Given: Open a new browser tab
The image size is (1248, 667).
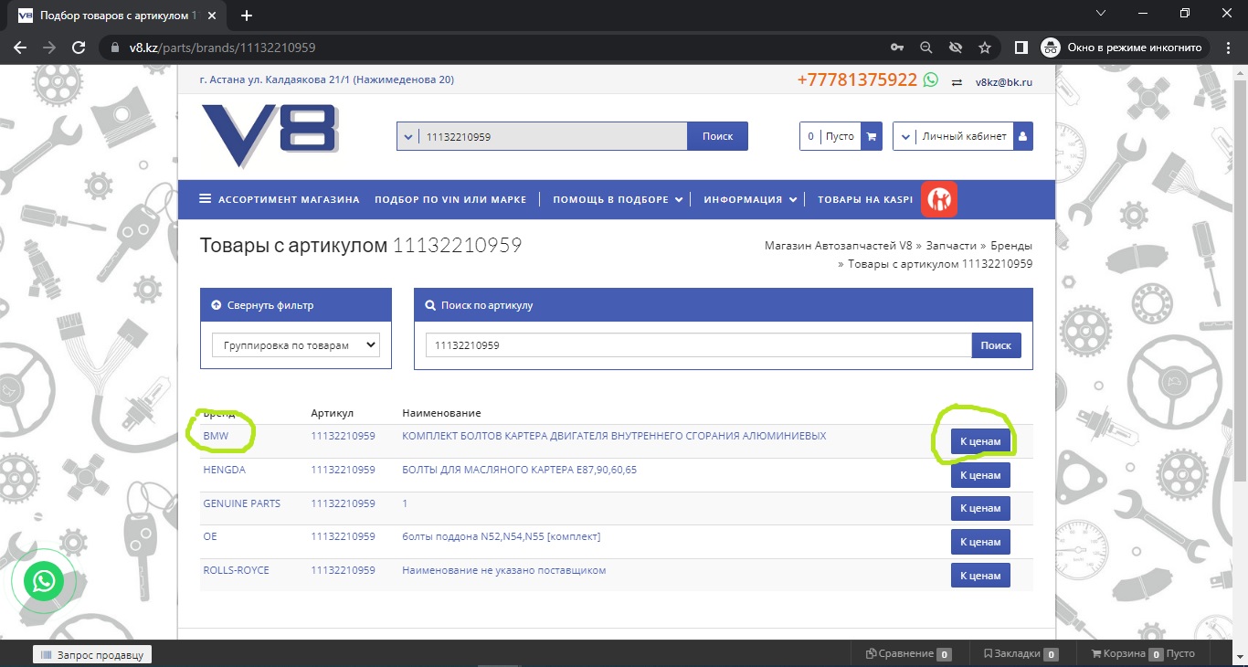Looking at the screenshot, I should coord(246,16).
